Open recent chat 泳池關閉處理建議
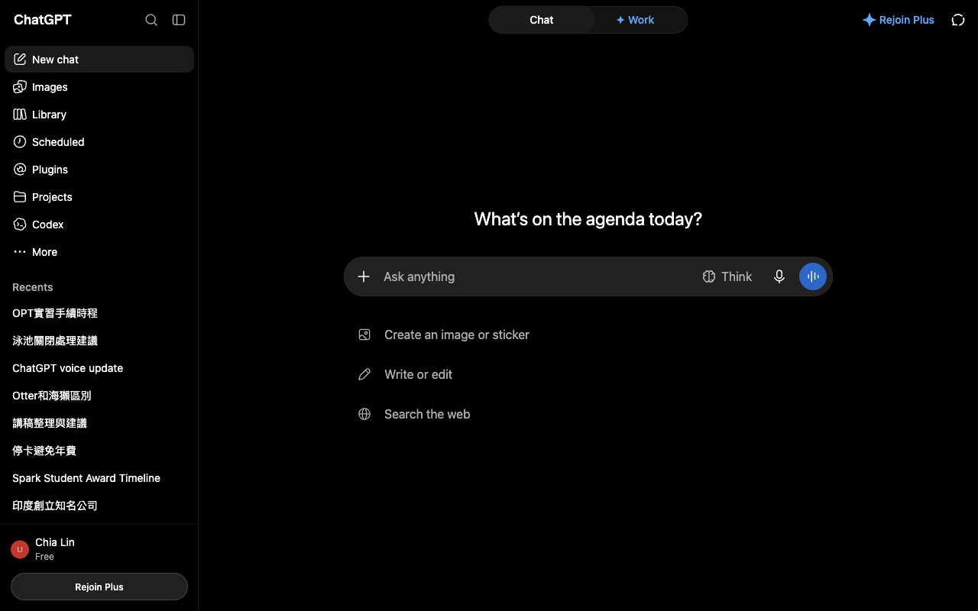 tap(99, 341)
